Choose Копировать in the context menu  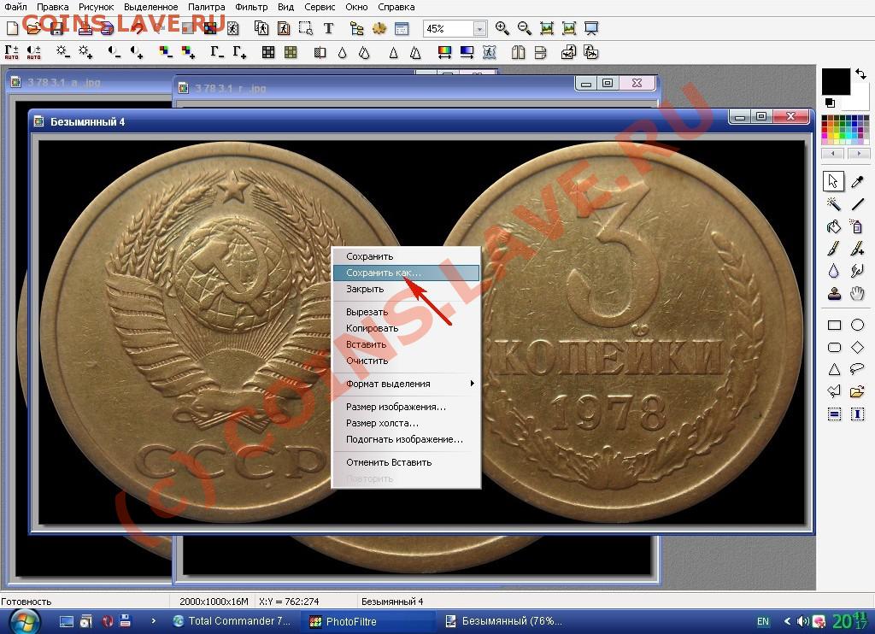coord(406,328)
